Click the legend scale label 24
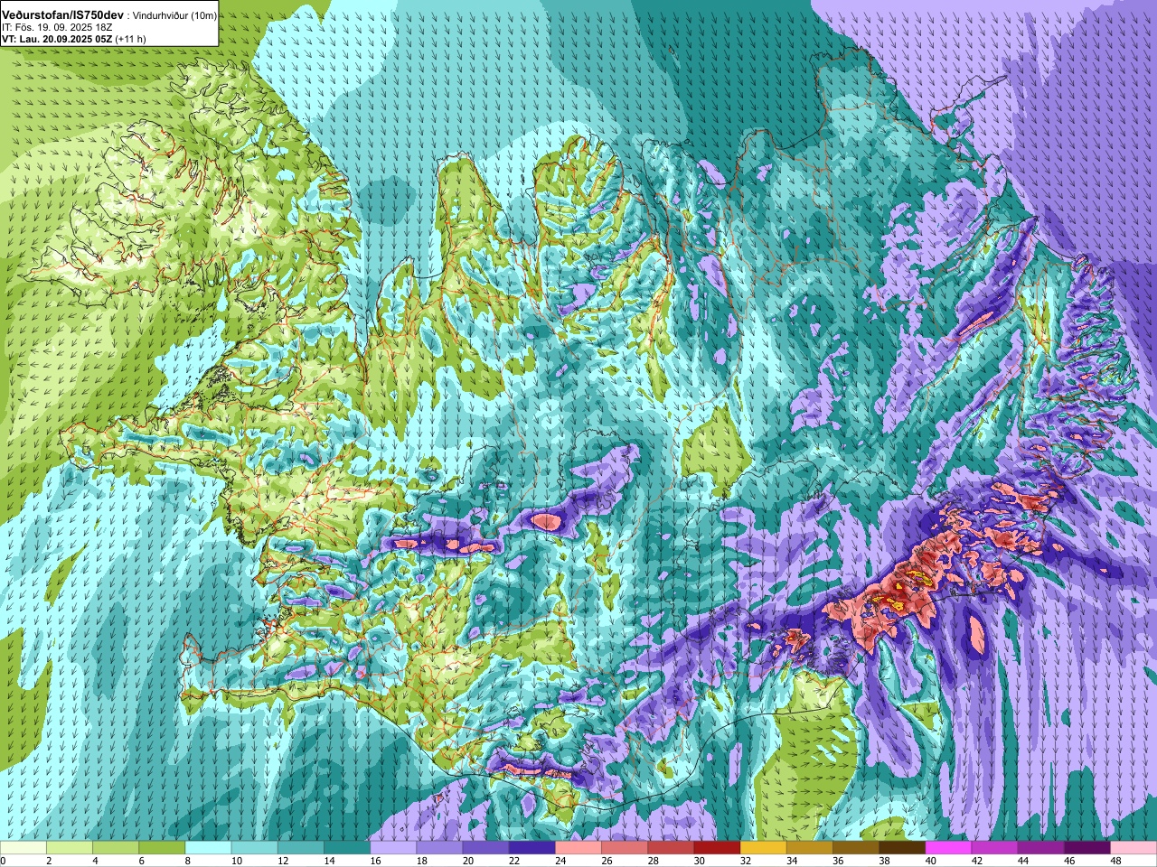 coord(560,861)
